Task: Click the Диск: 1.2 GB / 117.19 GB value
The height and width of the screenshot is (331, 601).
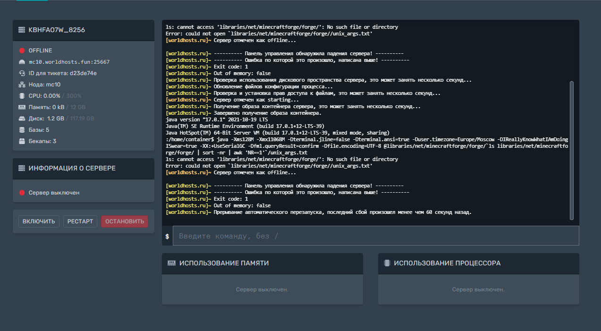Action: click(61, 119)
